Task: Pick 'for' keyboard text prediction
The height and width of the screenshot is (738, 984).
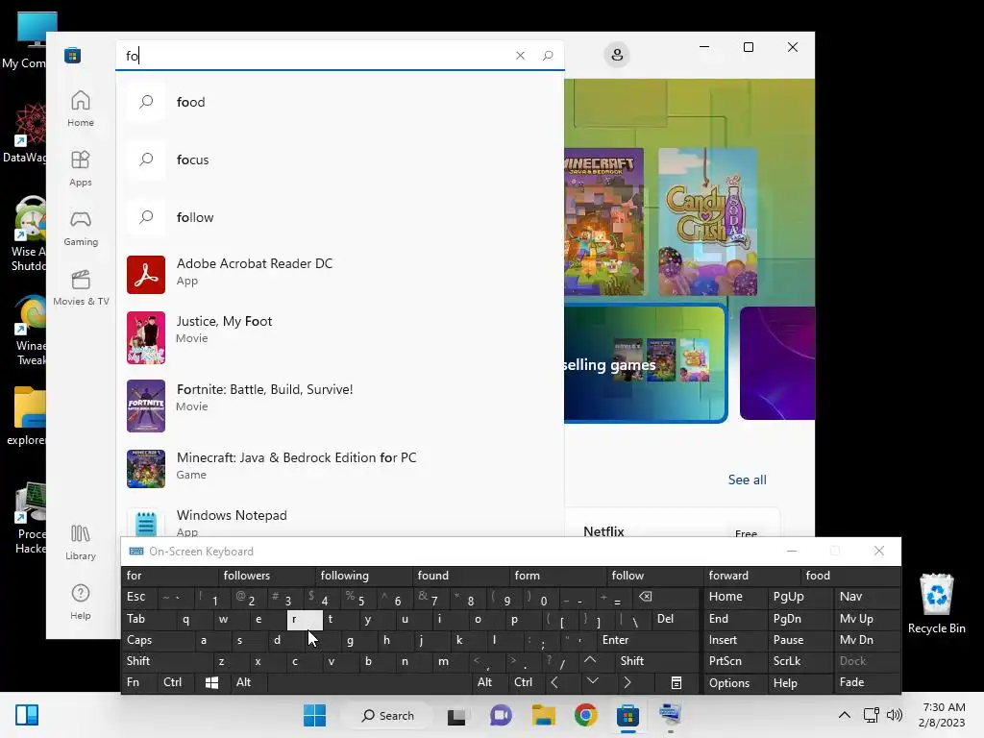Action: pyautogui.click(x=169, y=576)
